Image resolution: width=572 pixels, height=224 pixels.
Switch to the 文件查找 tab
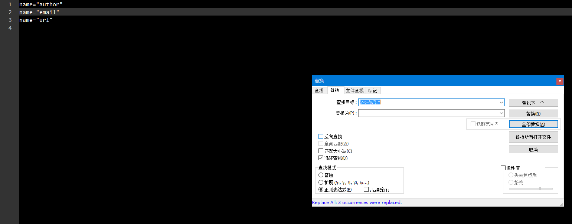(x=354, y=90)
